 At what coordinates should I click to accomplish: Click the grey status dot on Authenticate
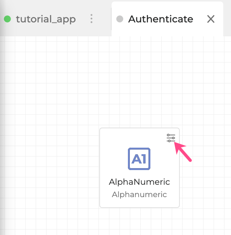click(x=120, y=19)
